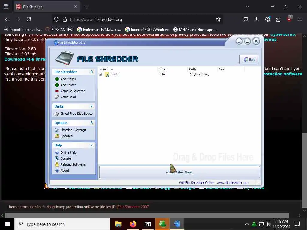Click Download File Shredder link on webpage
Screen dimensions: 307x230
25,60
